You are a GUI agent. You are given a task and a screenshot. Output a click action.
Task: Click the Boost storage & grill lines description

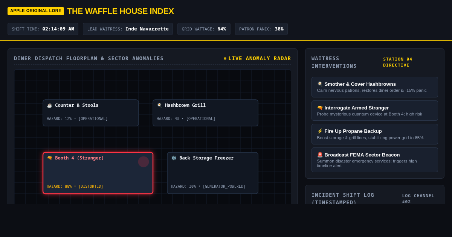pos(370,138)
